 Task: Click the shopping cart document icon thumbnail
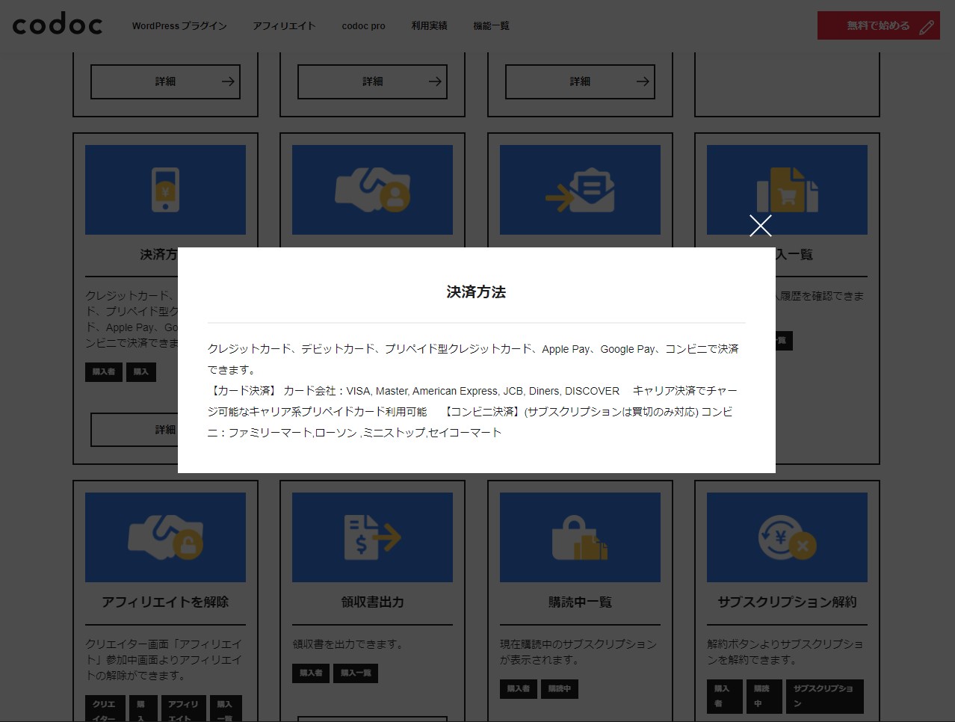pyautogui.click(x=787, y=190)
